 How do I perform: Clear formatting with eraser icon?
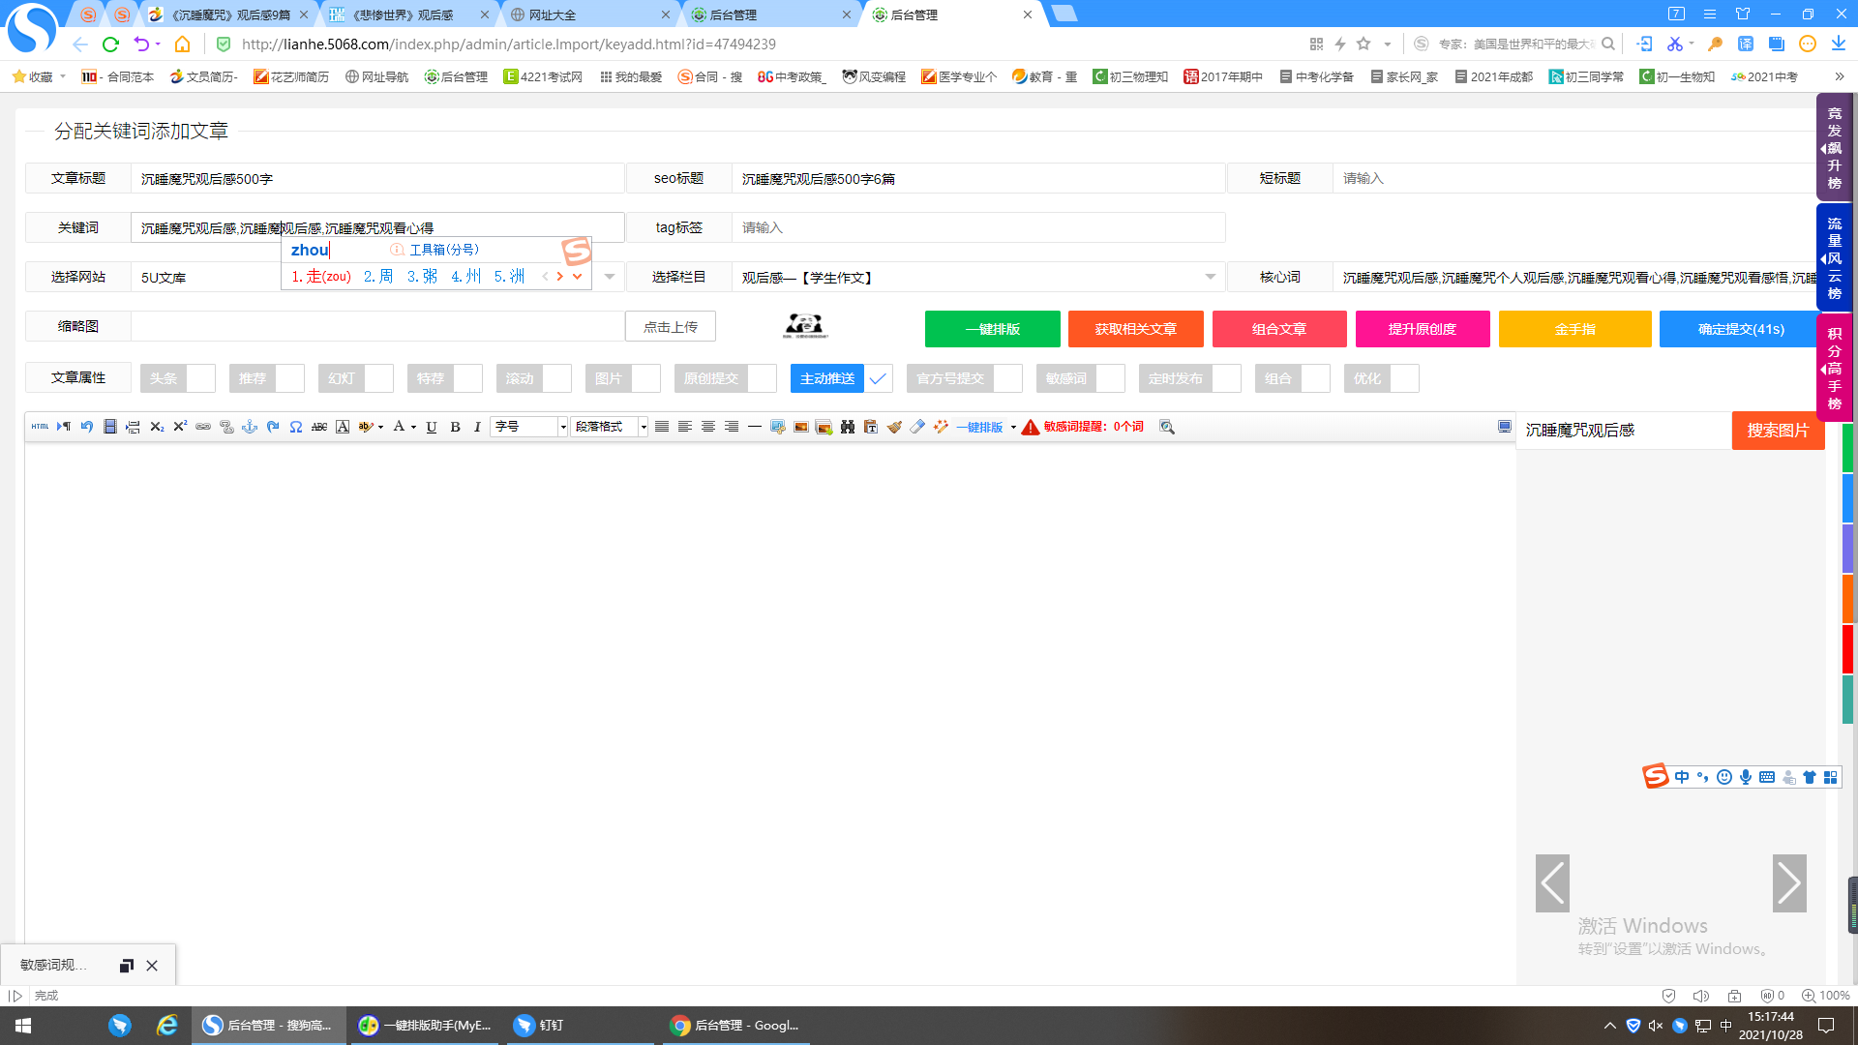917,427
